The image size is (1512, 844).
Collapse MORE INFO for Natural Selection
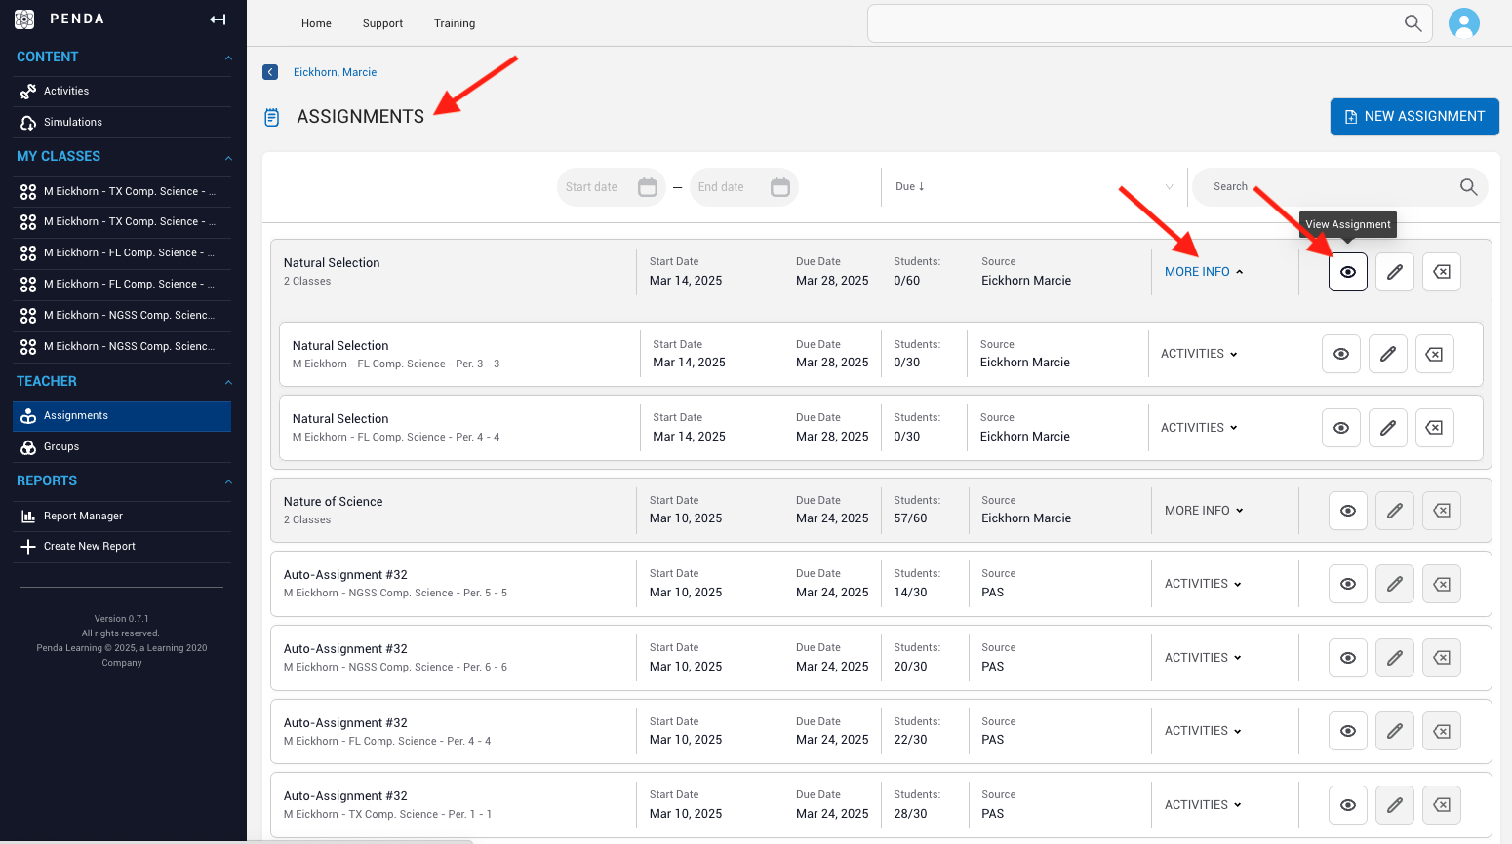pos(1204,272)
